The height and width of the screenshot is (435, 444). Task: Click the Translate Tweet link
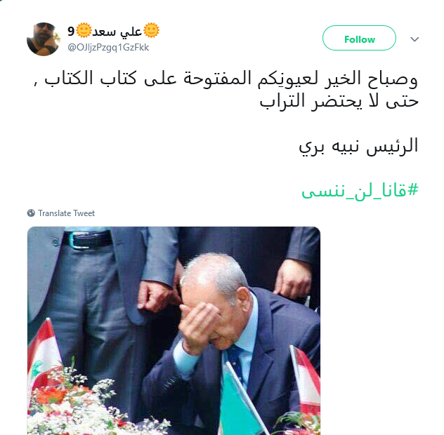click(66, 213)
